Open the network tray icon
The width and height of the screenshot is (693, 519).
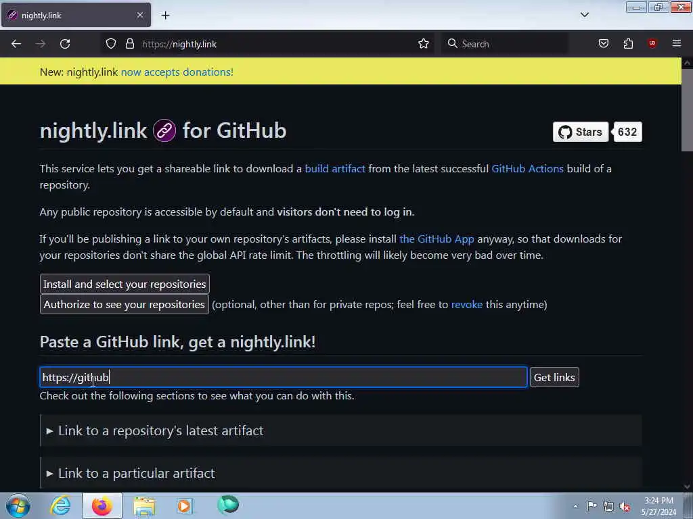coord(608,506)
